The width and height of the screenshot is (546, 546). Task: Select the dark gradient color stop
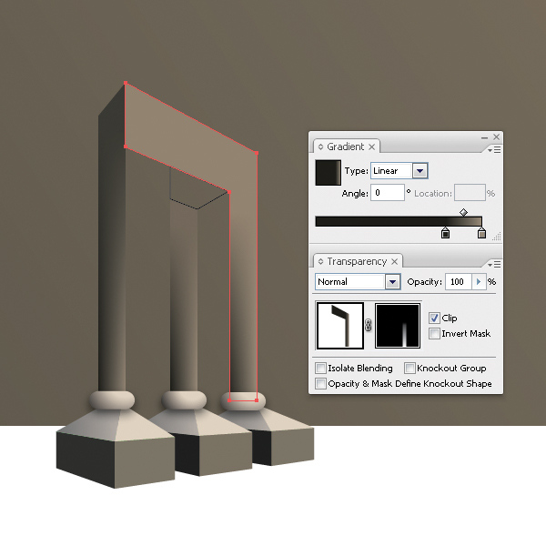(445, 233)
